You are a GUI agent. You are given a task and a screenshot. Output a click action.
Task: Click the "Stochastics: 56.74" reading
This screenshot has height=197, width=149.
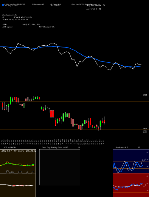click(x=10, y=15)
